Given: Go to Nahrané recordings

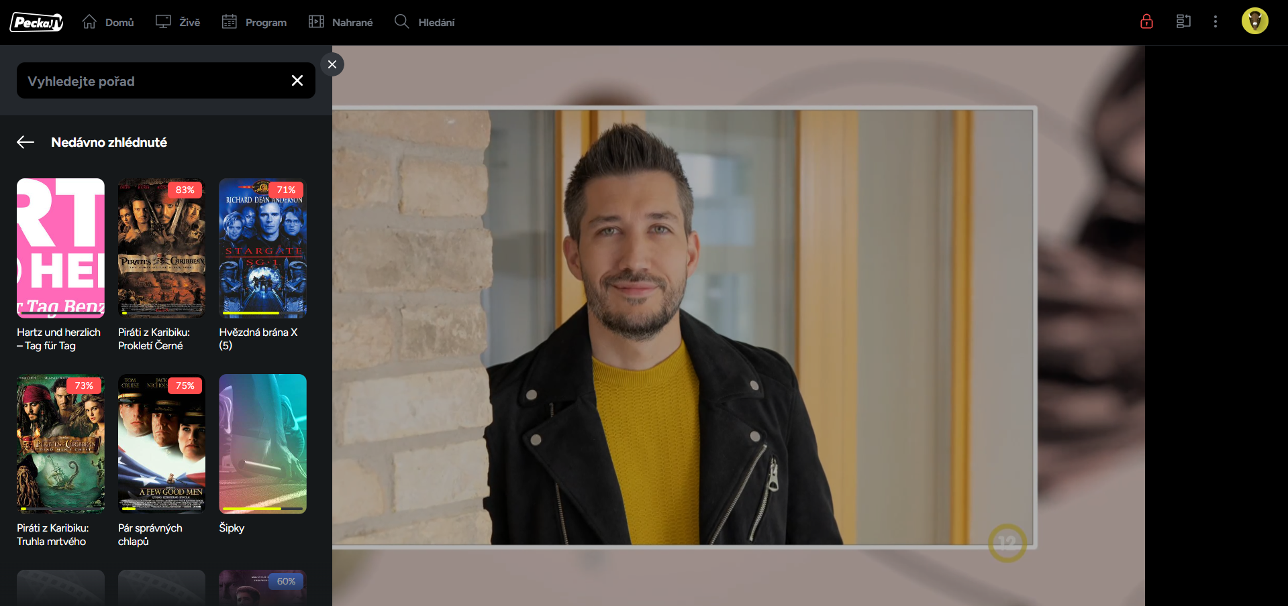Looking at the screenshot, I should coord(340,22).
